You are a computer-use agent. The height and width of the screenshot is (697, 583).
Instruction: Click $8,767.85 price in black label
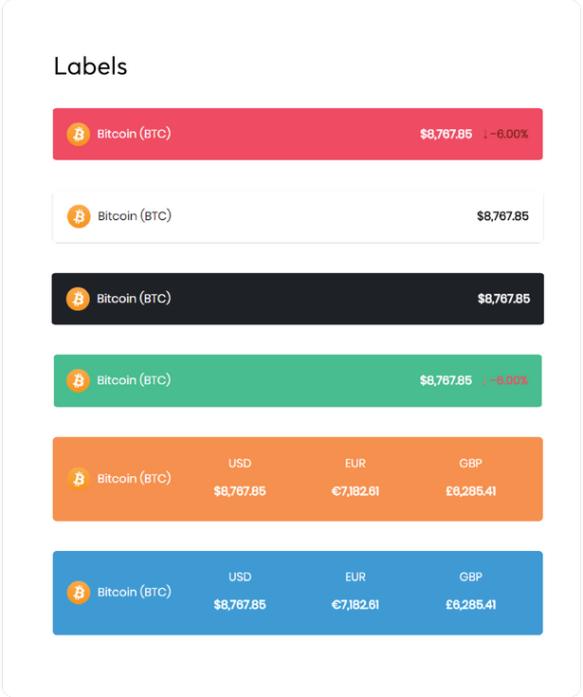click(504, 299)
